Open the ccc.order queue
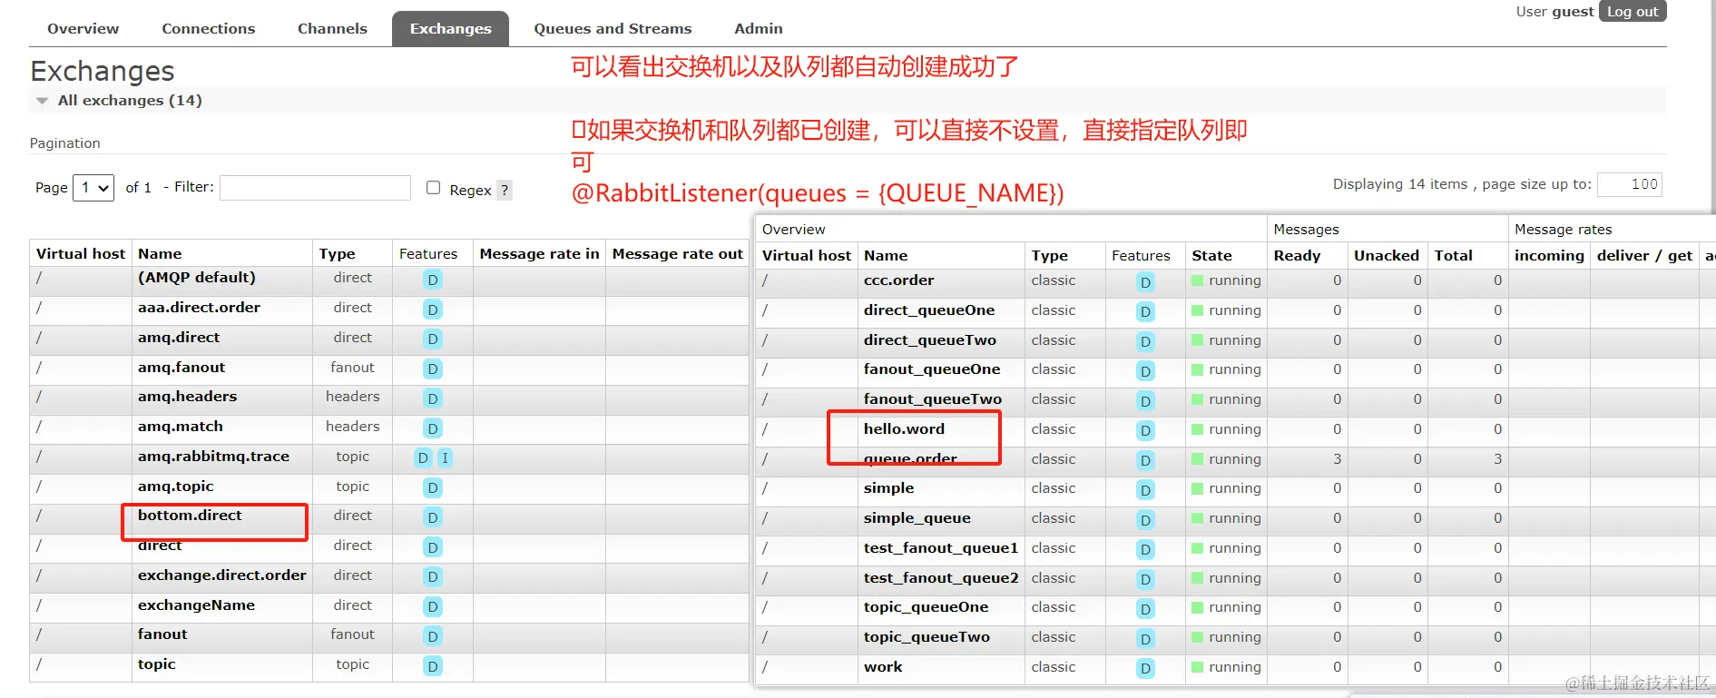Image resolution: width=1716 pixels, height=698 pixels. click(x=898, y=280)
